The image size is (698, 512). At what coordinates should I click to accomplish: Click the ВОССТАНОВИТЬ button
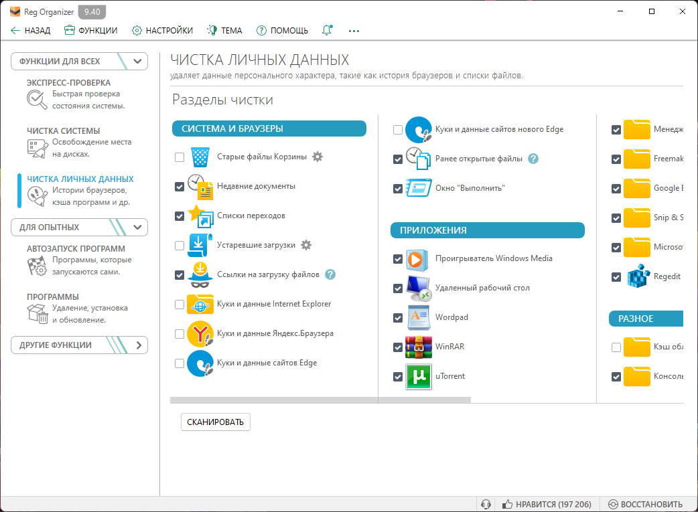[x=646, y=505]
